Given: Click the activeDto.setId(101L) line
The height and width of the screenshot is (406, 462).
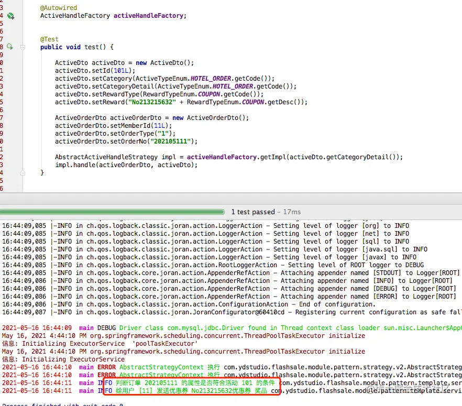Looking at the screenshot, I should point(95,71).
